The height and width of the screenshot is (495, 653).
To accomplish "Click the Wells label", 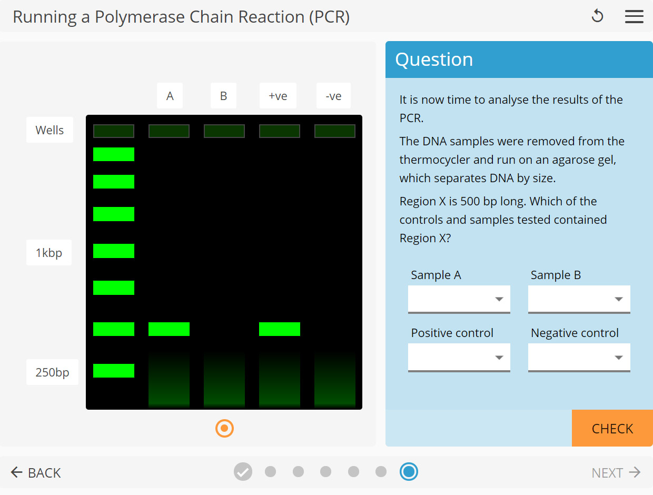I will point(50,130).
